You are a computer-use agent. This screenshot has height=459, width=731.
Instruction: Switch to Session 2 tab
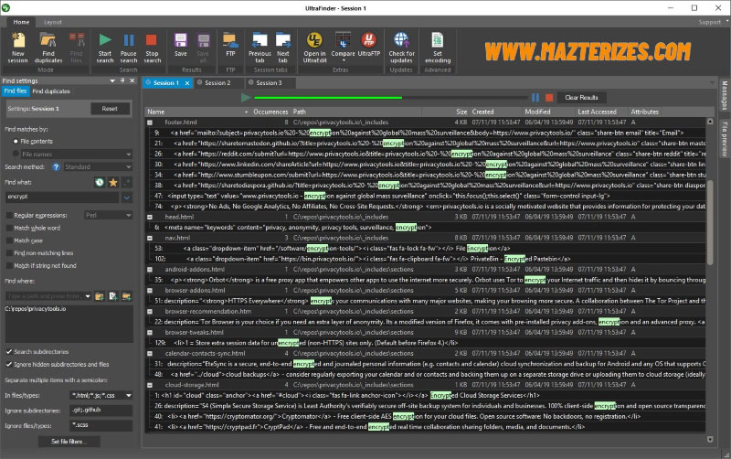click(217, 83)
